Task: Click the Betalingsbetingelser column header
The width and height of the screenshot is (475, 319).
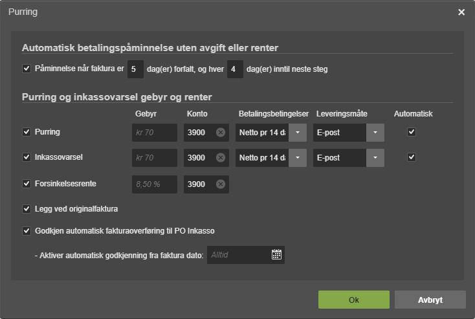Action: [274, 114]
